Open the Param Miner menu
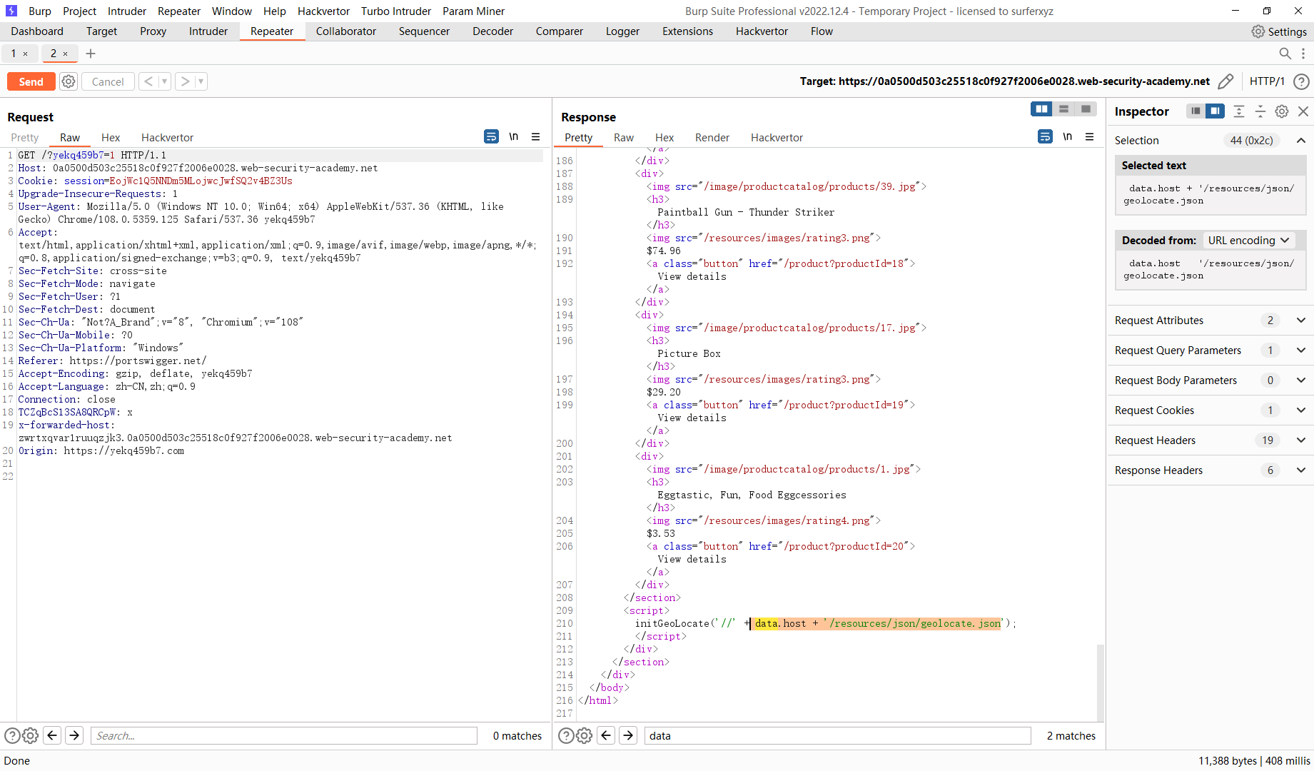This screenshot has height=771, width=1314. pyautogui.click(x=473, y=11)
